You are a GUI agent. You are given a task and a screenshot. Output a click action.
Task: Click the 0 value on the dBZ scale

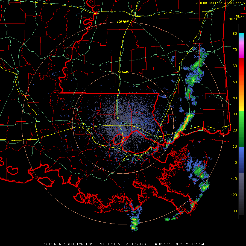[x=236, y=163]
